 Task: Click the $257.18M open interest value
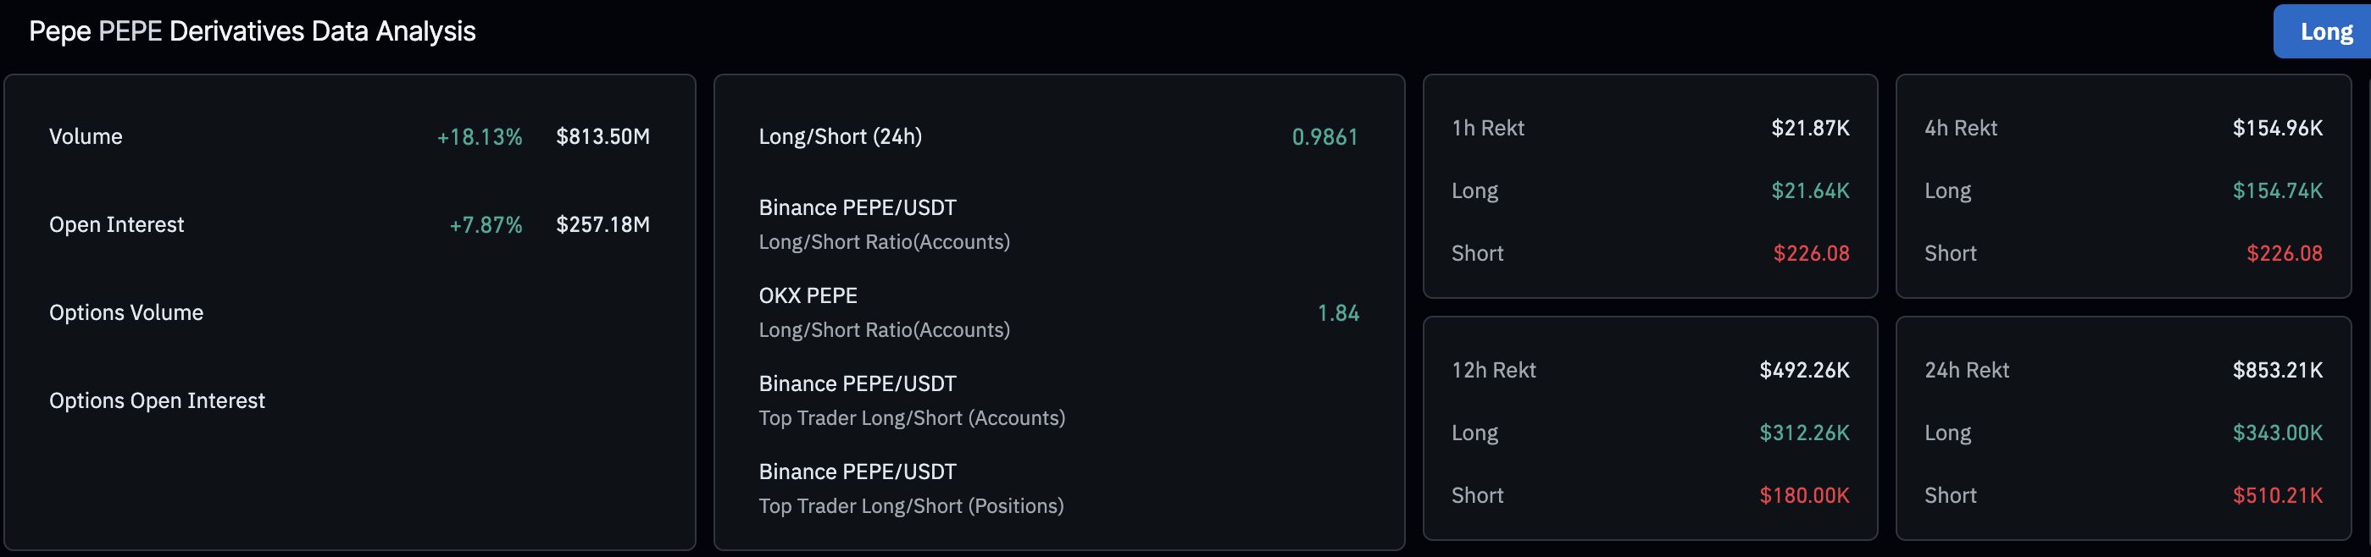[602, 225]
